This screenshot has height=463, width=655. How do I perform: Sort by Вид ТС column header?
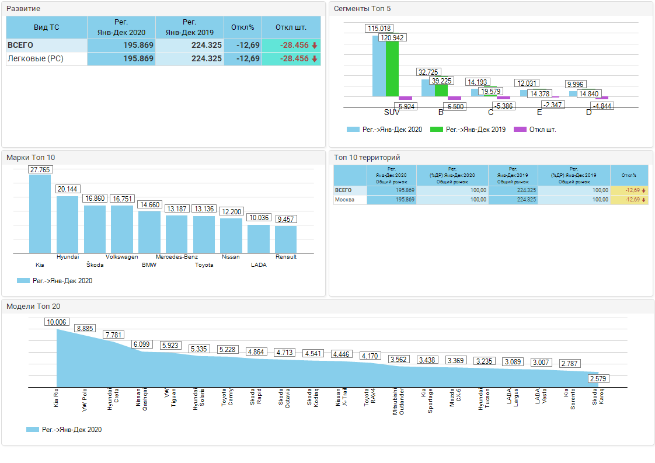(x=47, y=27)
